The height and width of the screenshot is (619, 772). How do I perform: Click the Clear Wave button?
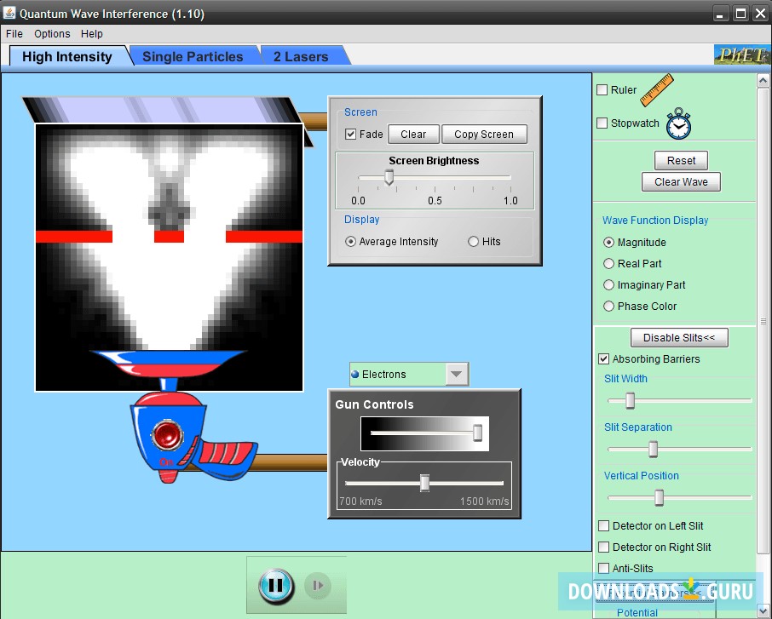coord(681,181)
